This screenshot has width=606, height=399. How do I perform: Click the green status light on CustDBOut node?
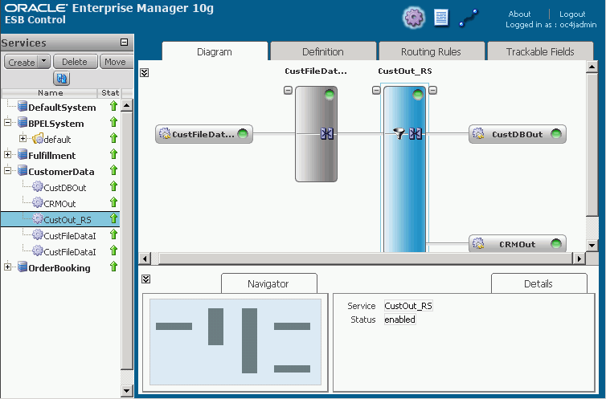555,134
